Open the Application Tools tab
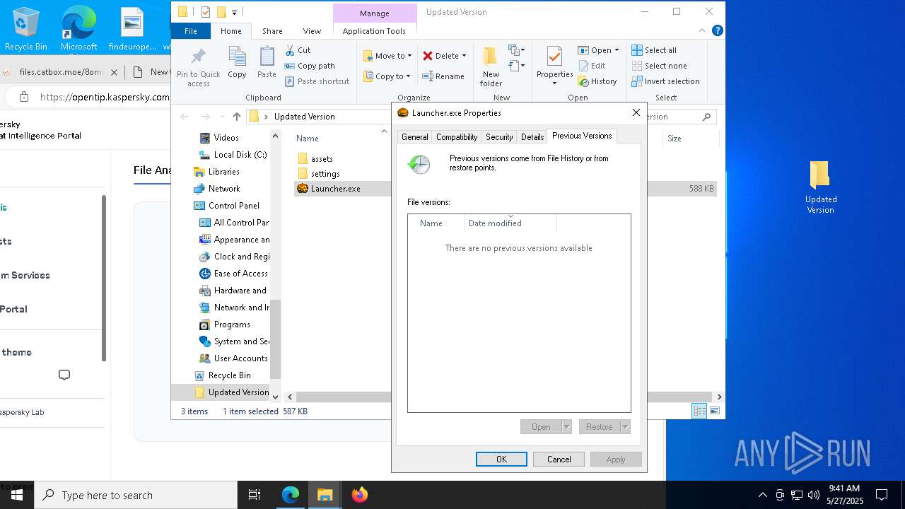 [x=374, y=31]
